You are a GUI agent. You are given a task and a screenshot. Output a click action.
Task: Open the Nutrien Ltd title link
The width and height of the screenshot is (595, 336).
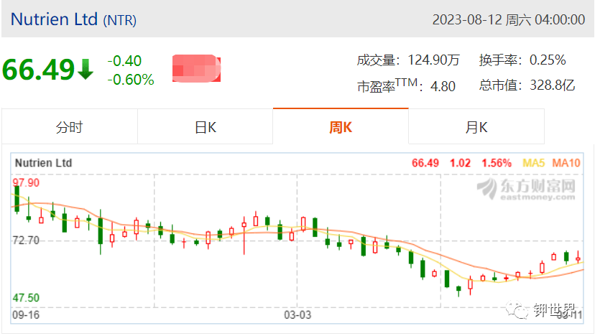[x=55, y=19]
